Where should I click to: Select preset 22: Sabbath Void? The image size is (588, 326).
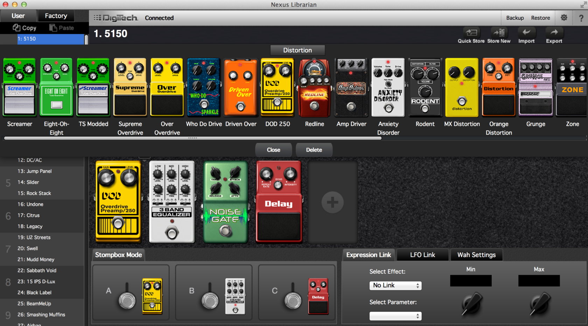point(42,270)
